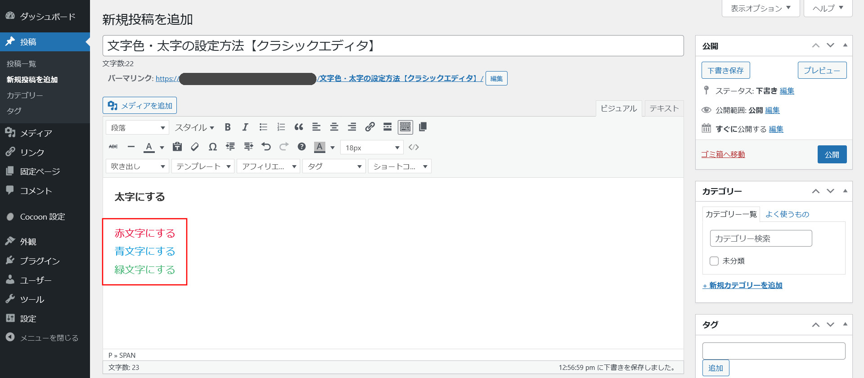864x378 pixels.
Task: Click the プレビュー button
Action: pyautogui.click(x=822, y=70)
